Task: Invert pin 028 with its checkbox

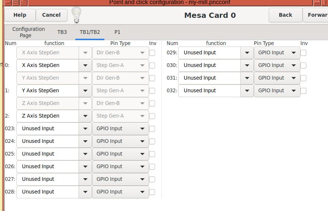Action: 152,192
